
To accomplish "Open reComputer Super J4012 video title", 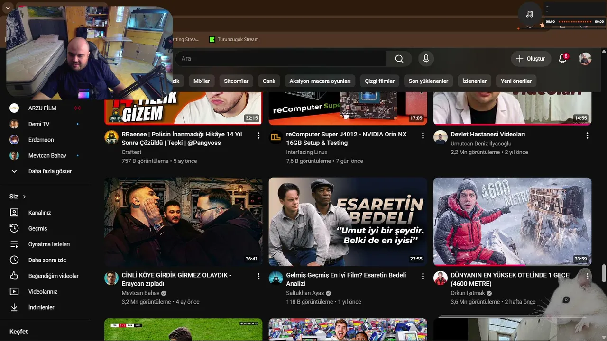I will click(346, 138).
